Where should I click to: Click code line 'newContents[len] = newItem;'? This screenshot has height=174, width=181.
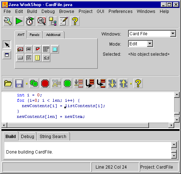coord(51,116)
